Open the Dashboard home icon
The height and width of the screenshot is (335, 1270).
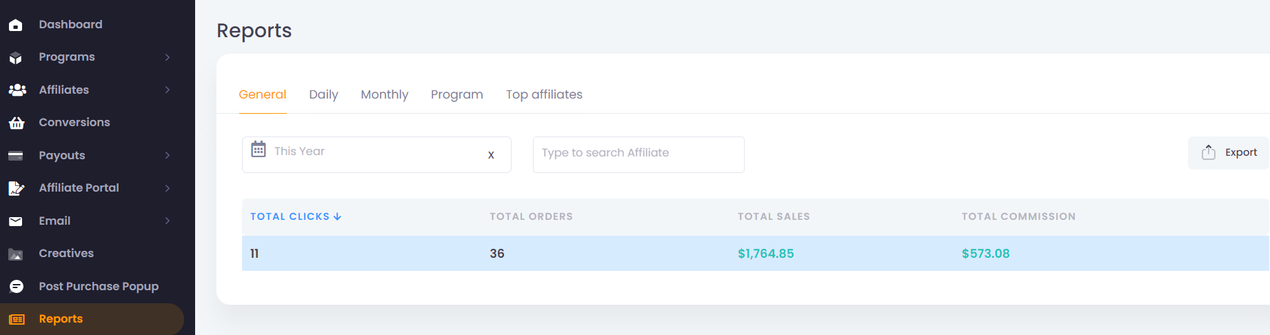pos(16,26)
